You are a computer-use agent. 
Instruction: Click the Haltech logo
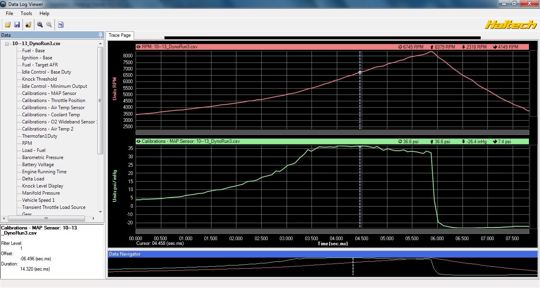511,25
